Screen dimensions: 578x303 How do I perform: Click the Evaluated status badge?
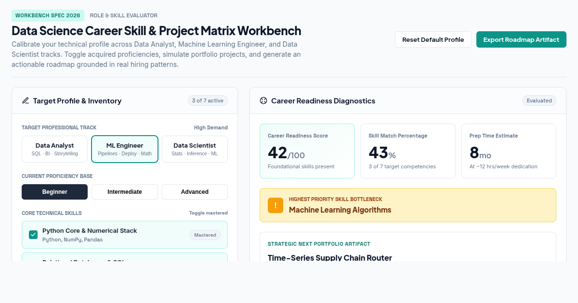[539, 101]
